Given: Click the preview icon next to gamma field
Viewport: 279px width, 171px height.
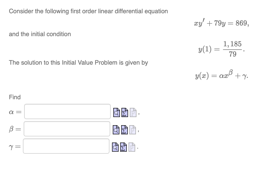Looking at the screenshot, I should point(115,147).
